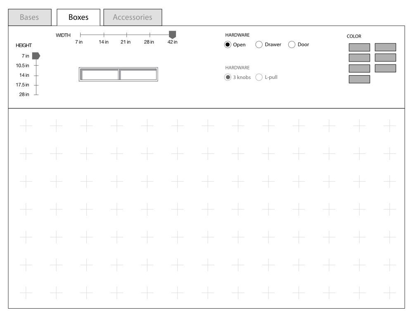Set width to the 28 in tick

point(150,35)
